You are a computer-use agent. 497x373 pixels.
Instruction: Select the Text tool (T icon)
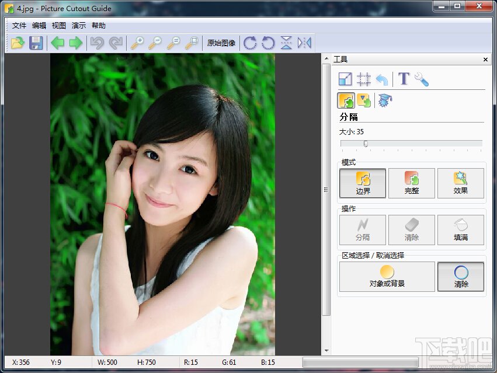404,79
